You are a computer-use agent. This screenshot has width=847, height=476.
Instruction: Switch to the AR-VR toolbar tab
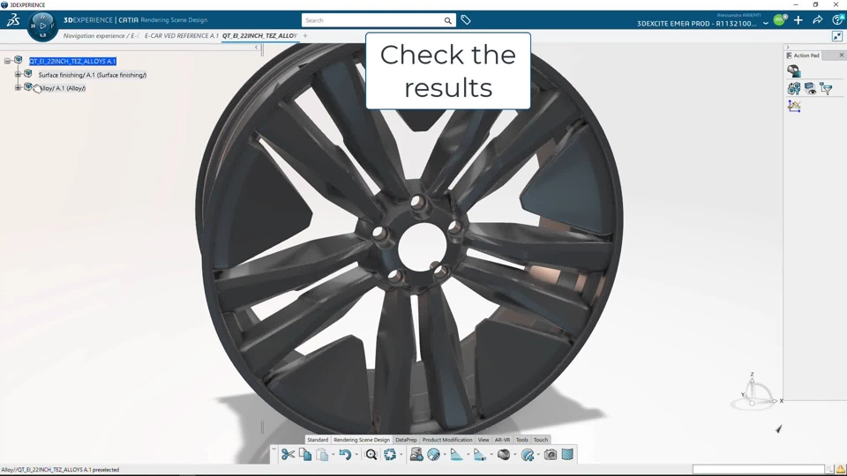coord(502,440)
